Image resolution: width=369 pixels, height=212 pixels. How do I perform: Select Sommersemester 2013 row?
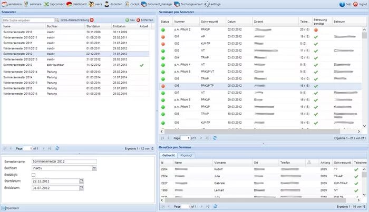(x=75, y=65)
